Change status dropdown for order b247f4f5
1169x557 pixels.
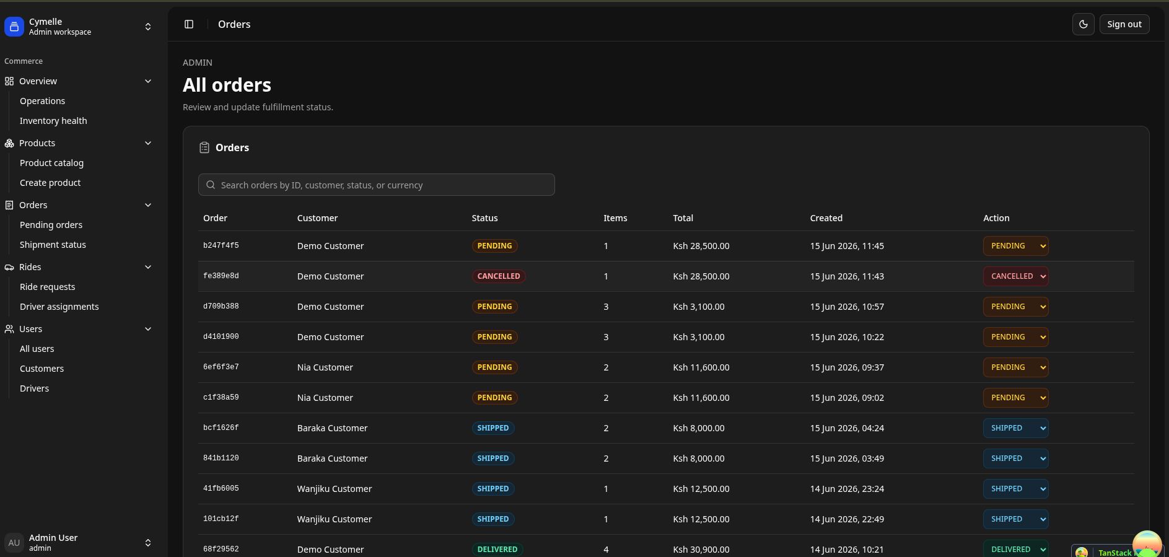(1016, 246)
